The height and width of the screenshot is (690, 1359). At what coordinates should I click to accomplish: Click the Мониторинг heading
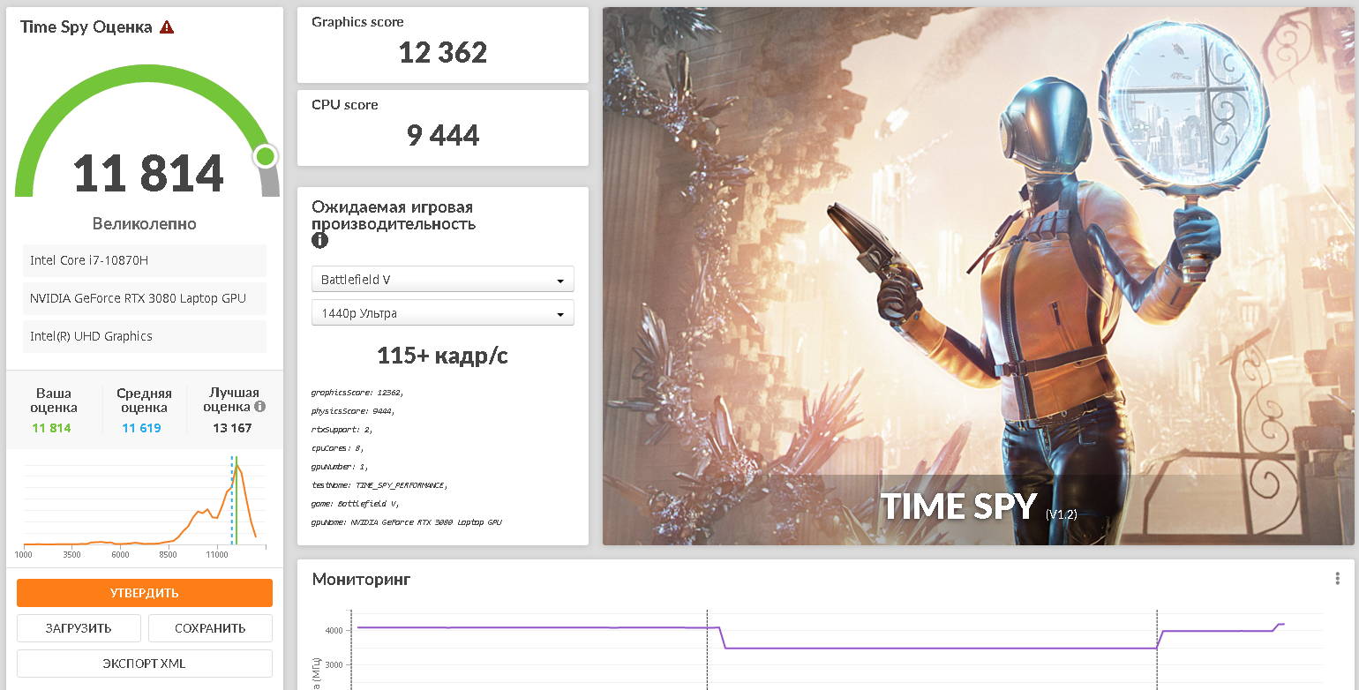[361, 580]
